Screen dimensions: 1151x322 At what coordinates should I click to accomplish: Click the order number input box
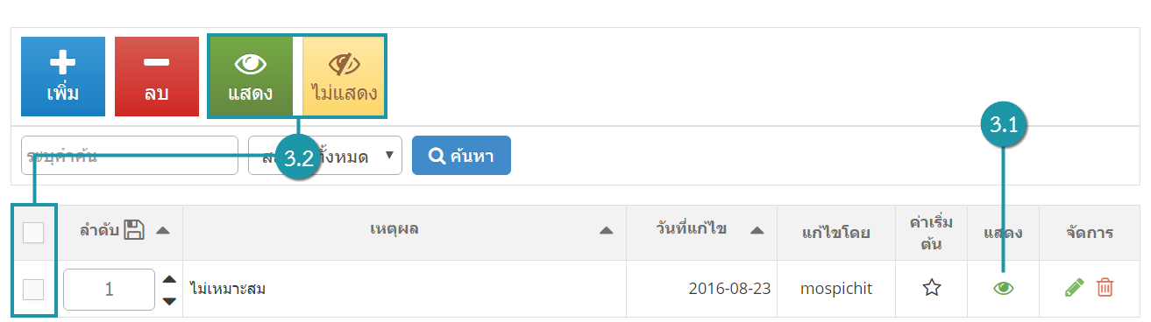[x=109, y=289]
